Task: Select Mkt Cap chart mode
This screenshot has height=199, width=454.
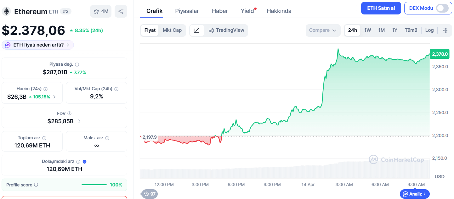Action: [x=172, y=30]
